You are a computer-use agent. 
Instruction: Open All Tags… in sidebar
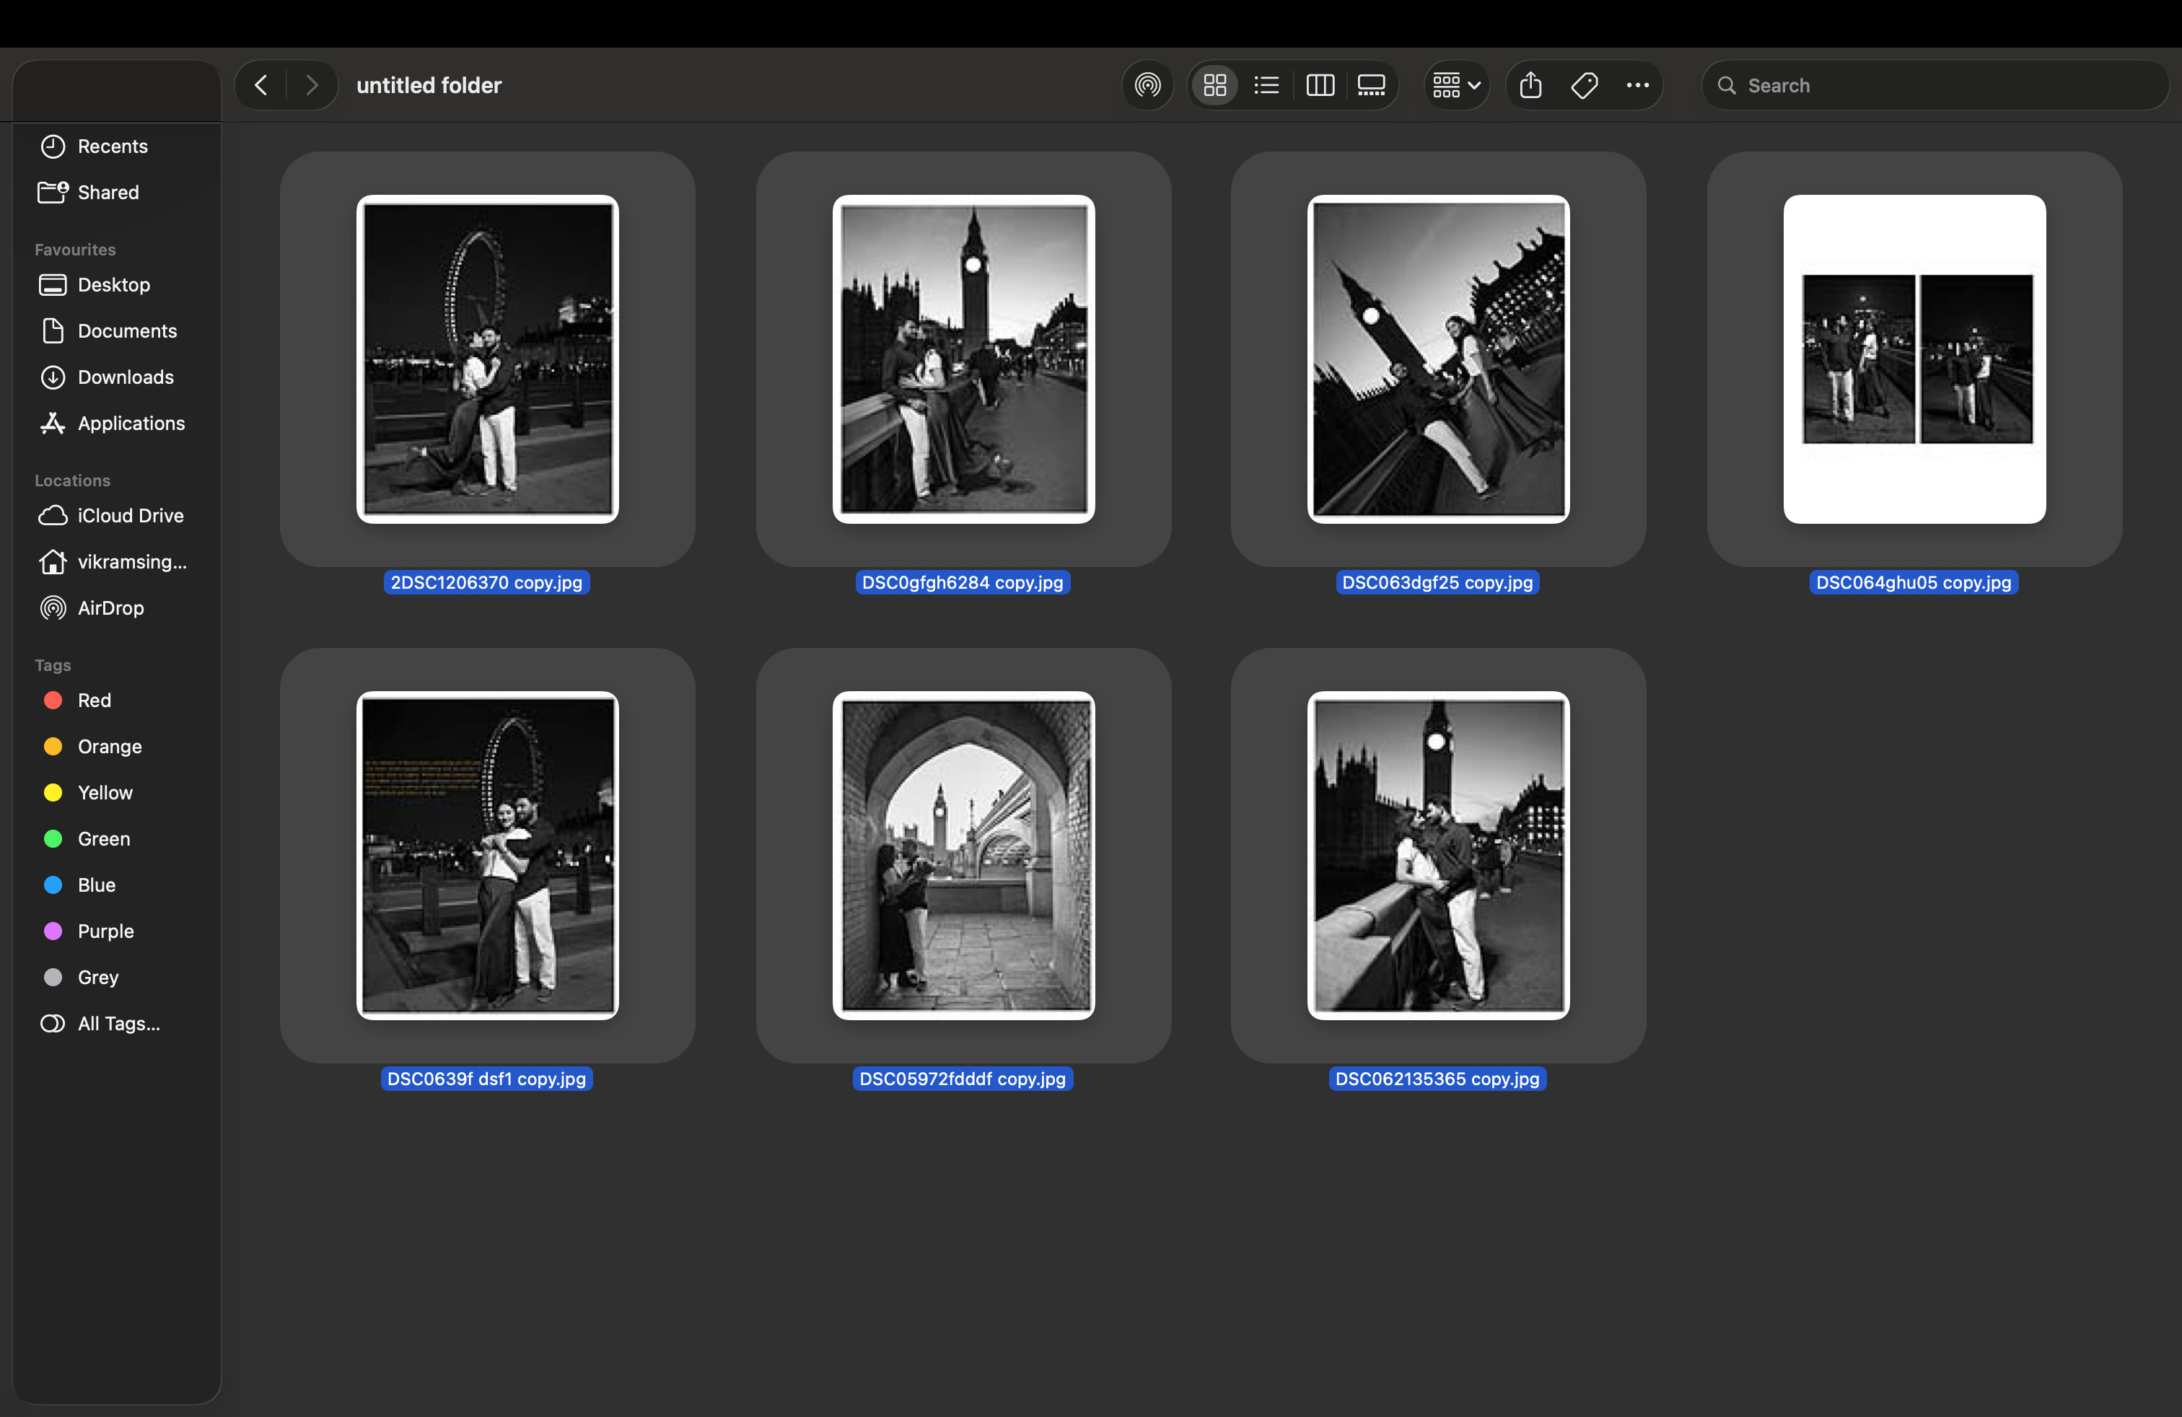pyautogui.click(x=118, y=1023)
